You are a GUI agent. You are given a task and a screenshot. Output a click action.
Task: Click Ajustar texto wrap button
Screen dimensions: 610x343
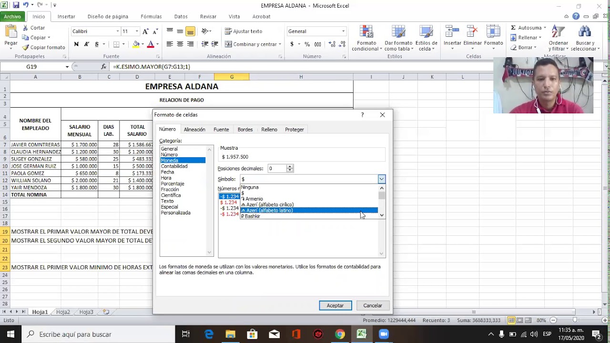[244, 31]
